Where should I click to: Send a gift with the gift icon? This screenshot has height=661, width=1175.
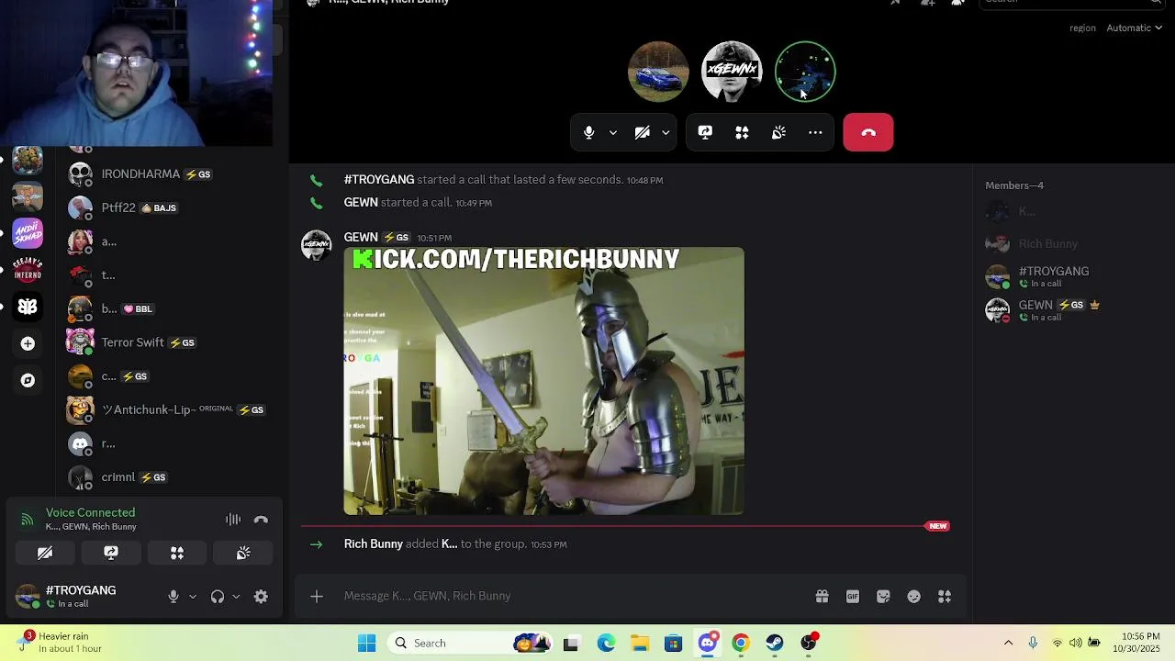point(822,597)
